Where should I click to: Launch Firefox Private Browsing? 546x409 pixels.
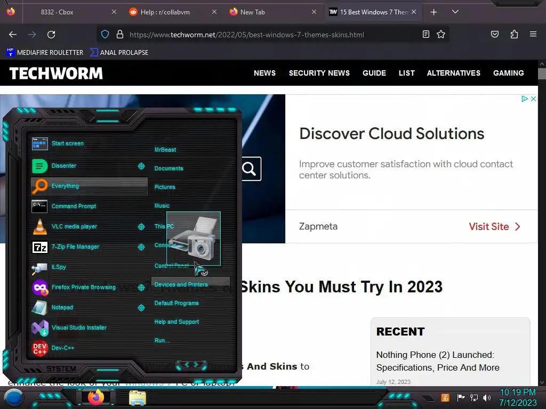coord(84,287)
